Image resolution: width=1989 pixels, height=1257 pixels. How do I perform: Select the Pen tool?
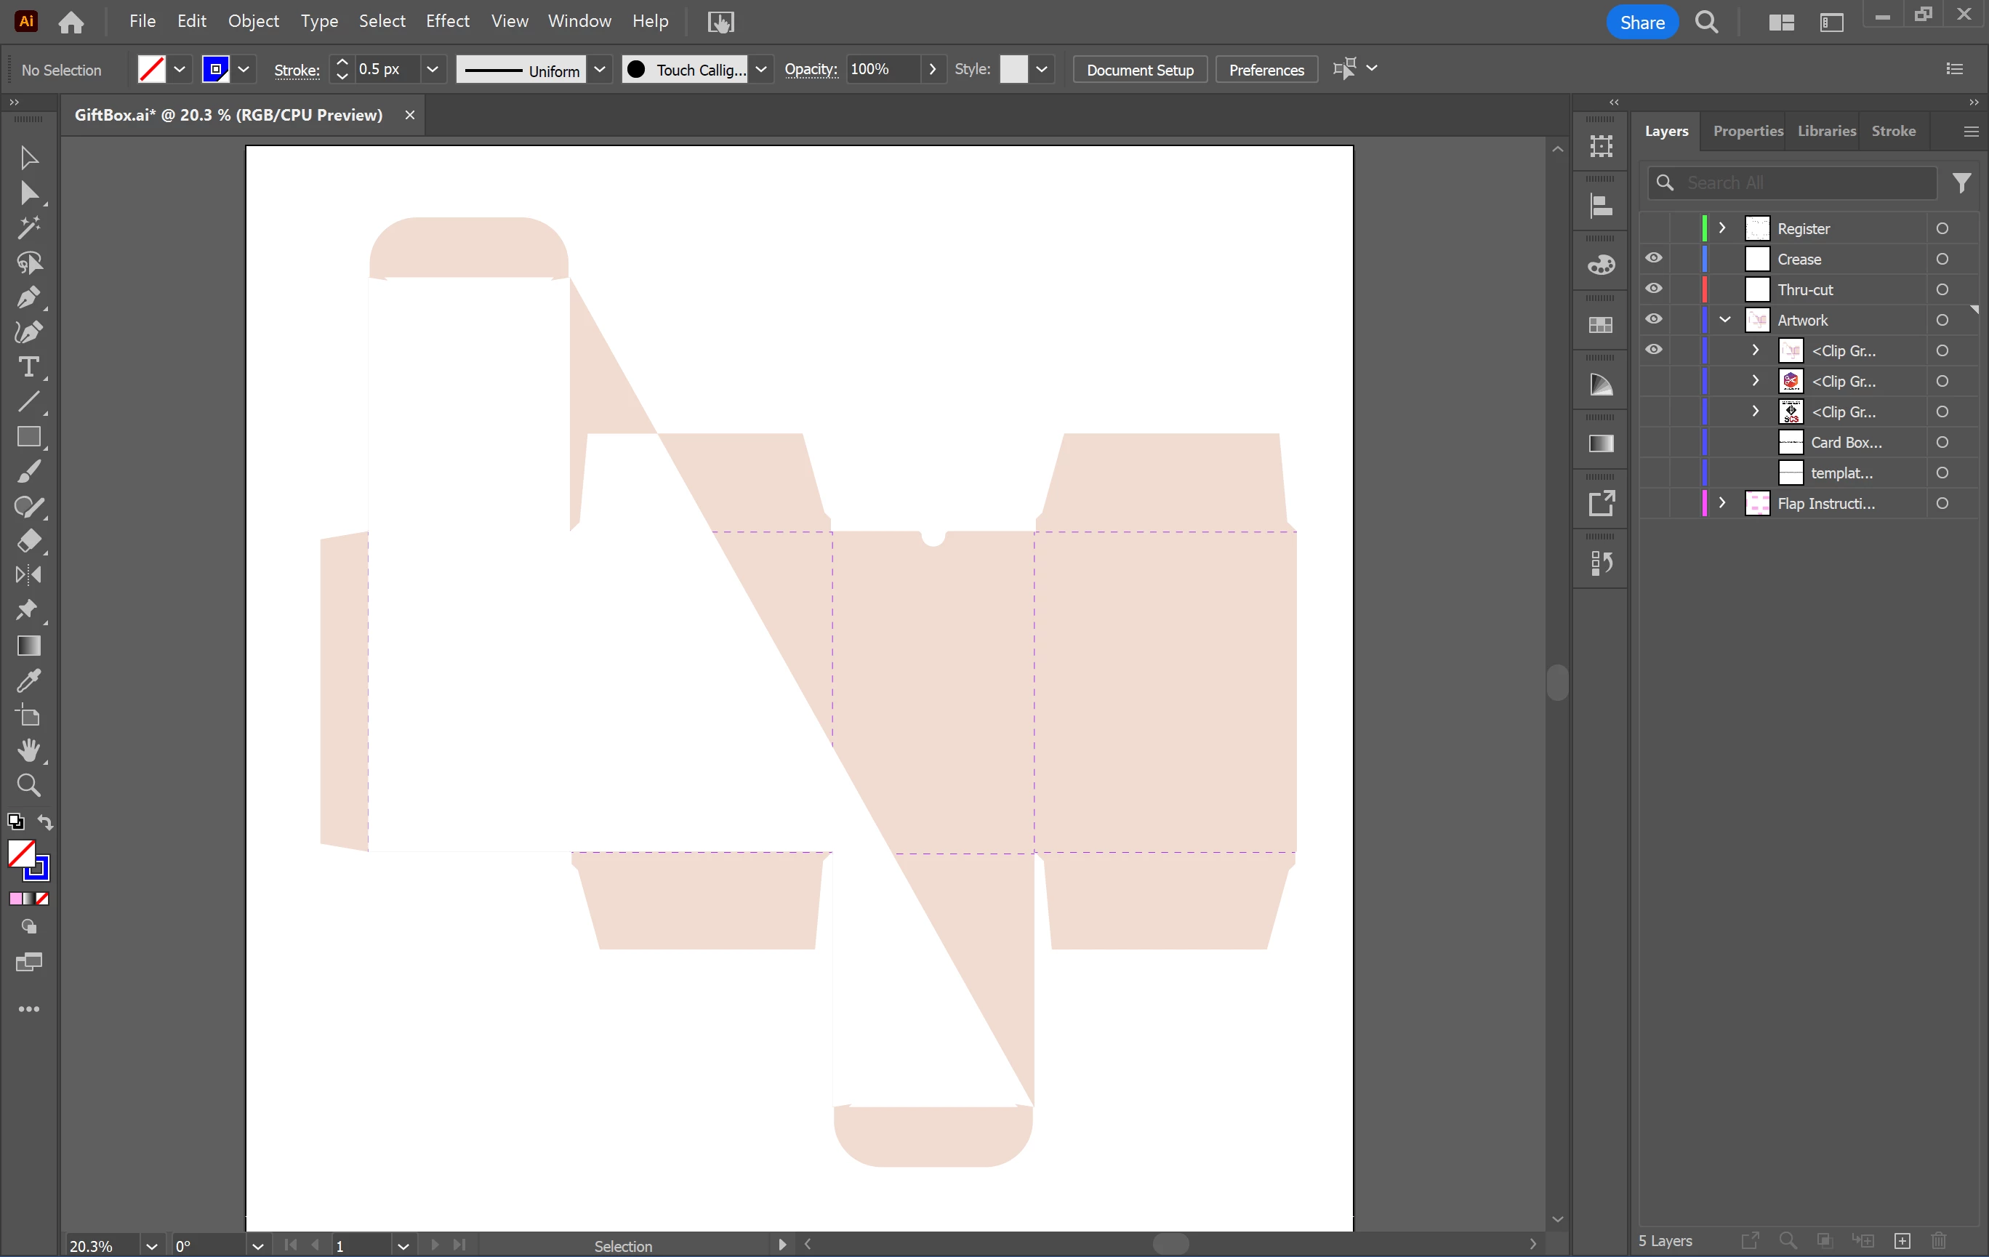point(28,297)
